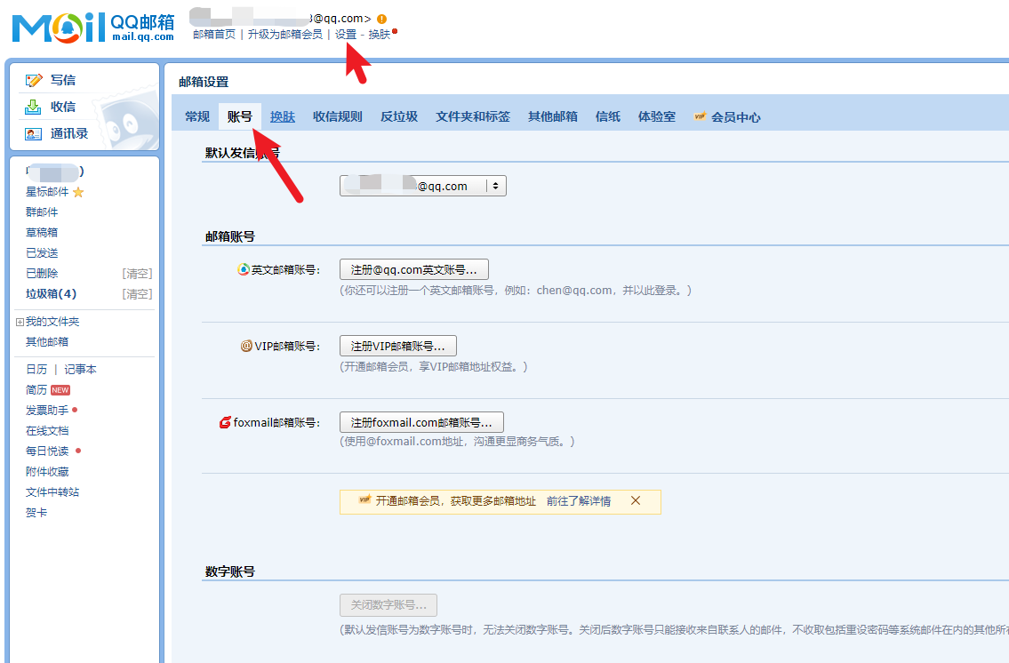
Task: Click 收信 to check mail
Action: pyautogui.click(x=63, y=107)
